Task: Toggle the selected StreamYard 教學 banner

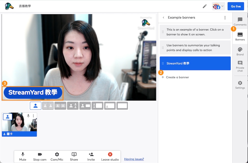Action: [195, 63]
